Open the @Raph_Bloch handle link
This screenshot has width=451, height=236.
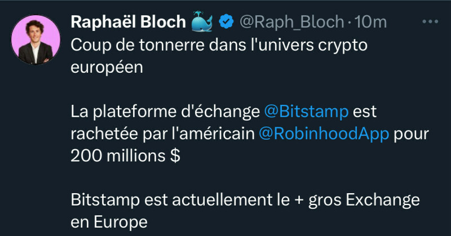point(292,22)
